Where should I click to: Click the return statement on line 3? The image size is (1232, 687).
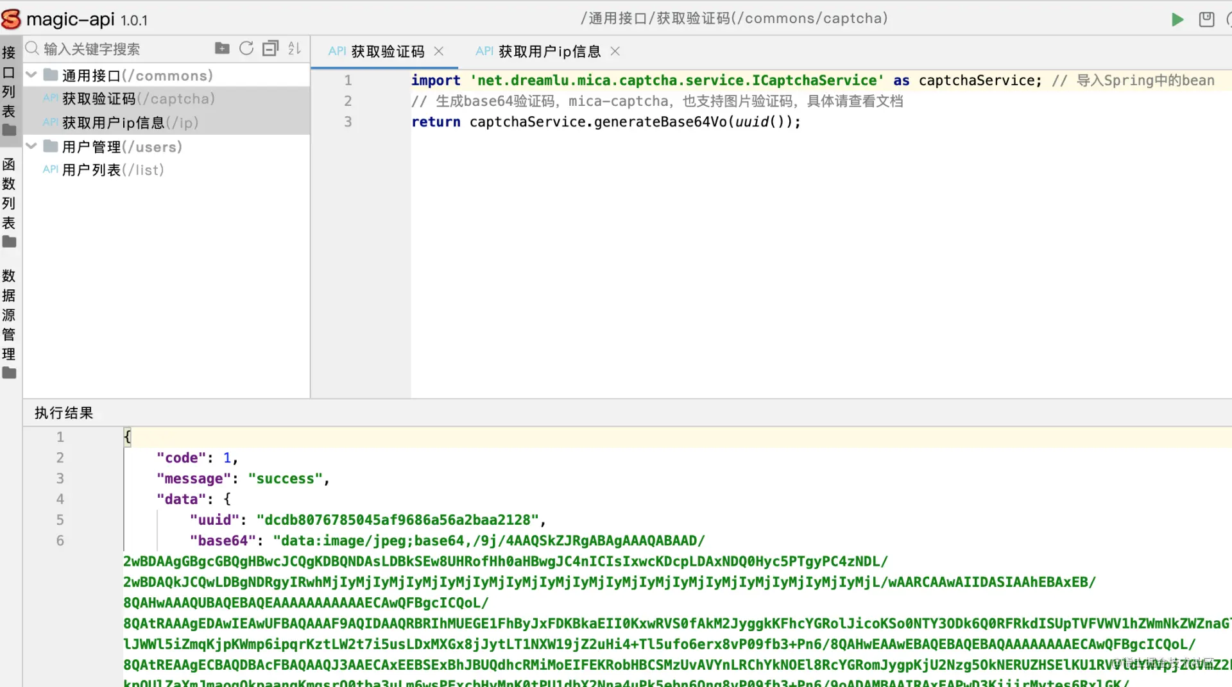click(606, 122)
